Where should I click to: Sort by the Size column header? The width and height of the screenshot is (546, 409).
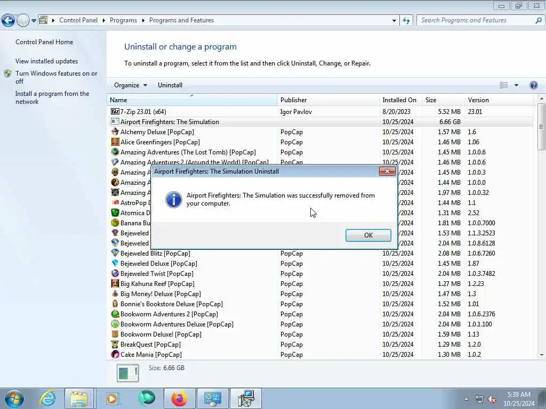tap(443, 100)
